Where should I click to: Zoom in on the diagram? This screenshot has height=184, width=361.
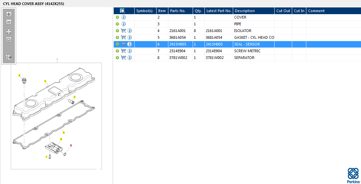click(9, 14)
